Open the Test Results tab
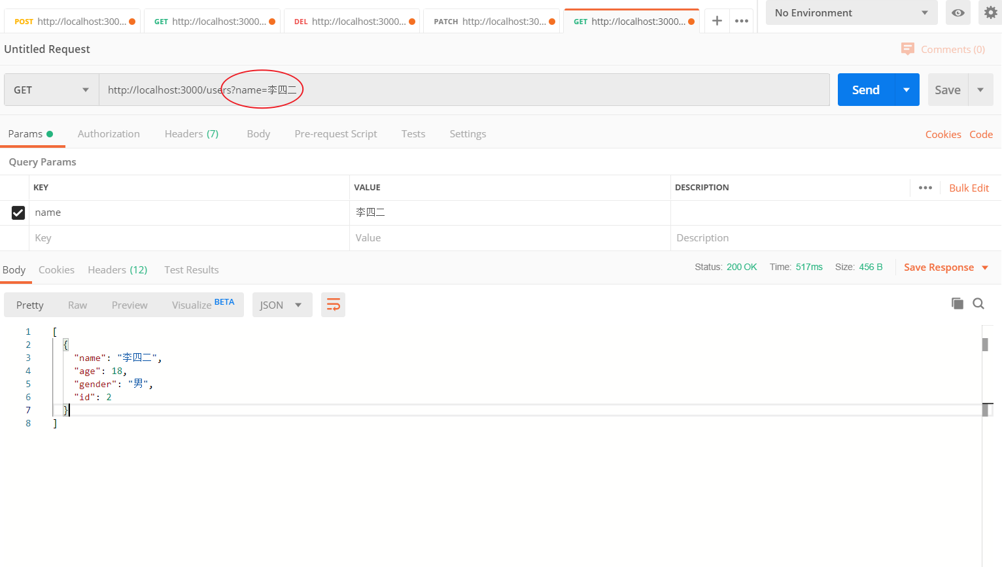The width and height of the screenshot is (1002, 567). [192, 270]
